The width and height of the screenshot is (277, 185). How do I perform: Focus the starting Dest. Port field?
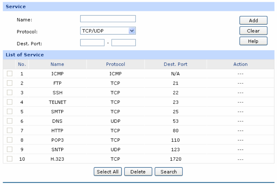92,42
